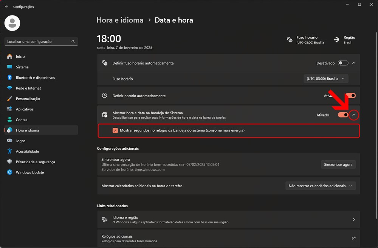Click the back arrow in title bar
The height and width of the screenshot is (248, 378).
pyautogui.click(x=6, y=6)
